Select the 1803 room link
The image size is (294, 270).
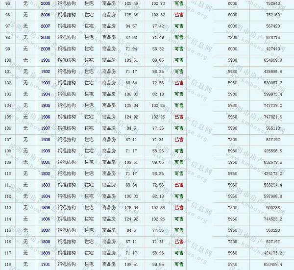coord(45,185)
